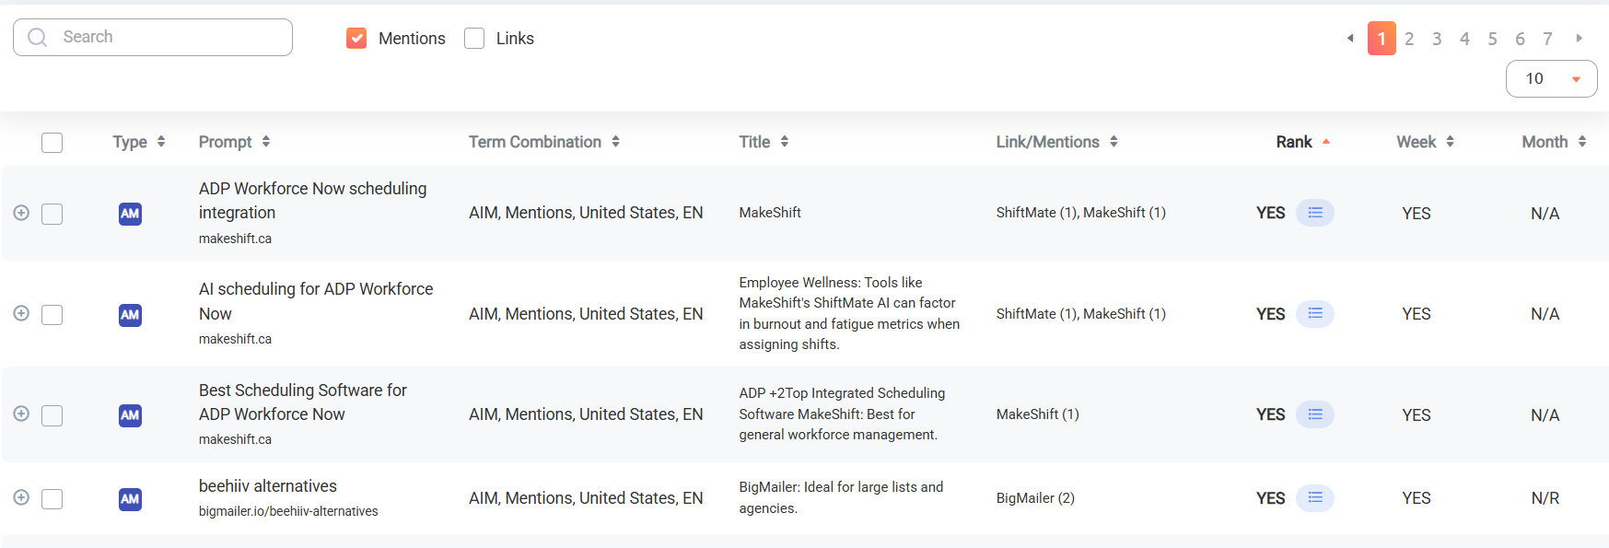Jump to page 3
Screen dimensions: 1609x548
[1437, 39]
